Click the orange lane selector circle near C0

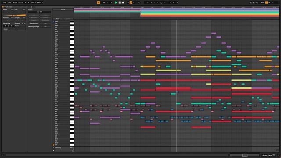click(54, 144)
